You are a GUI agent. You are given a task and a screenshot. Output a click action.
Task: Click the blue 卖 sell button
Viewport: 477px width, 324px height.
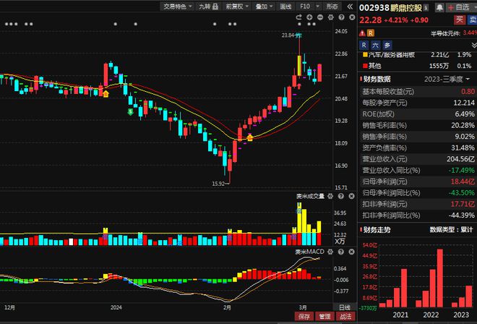point(473,20)
